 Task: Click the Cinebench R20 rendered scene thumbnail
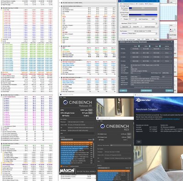[x=115, y=108]
